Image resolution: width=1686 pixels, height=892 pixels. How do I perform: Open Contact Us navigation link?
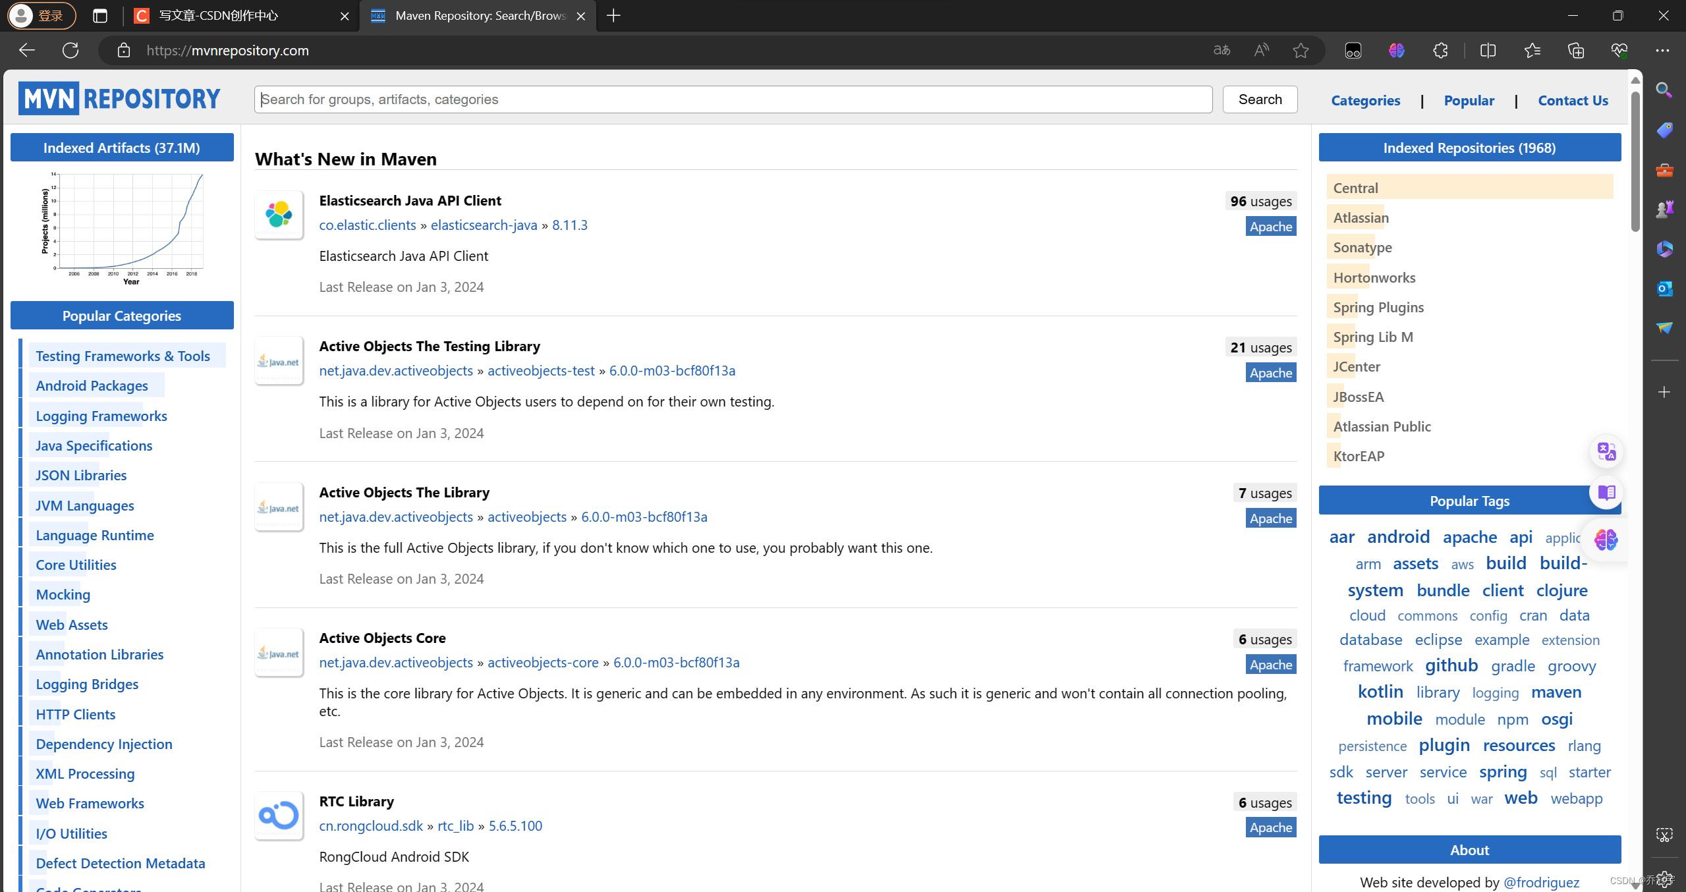point(1573,100)
